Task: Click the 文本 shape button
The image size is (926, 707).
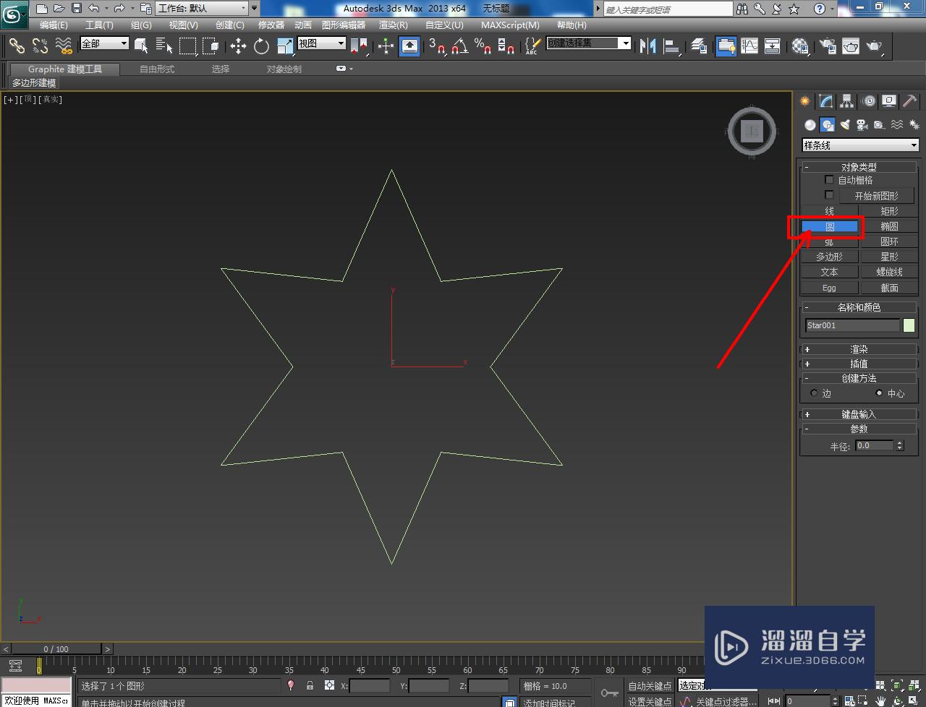Action: coord(829,272)
